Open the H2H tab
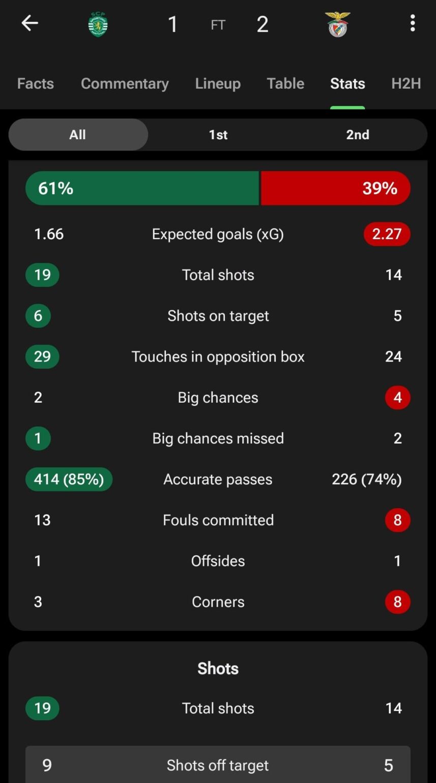The image size is (436, 783). point(405,83)
